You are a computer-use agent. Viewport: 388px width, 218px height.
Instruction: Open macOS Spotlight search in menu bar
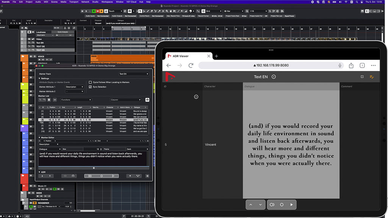tap(357, 2)
